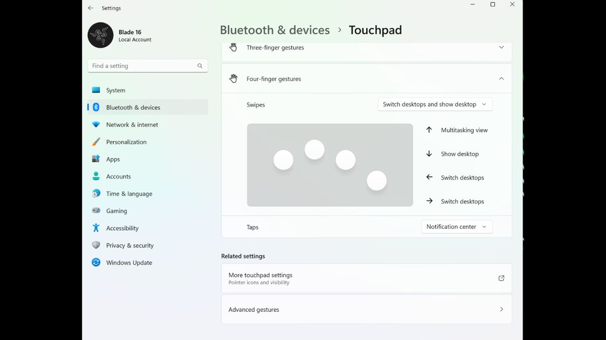Collapse the Four-finger gestures section
Image resolution: width=606 pixels, height=340 pixels.
(501, 79)
